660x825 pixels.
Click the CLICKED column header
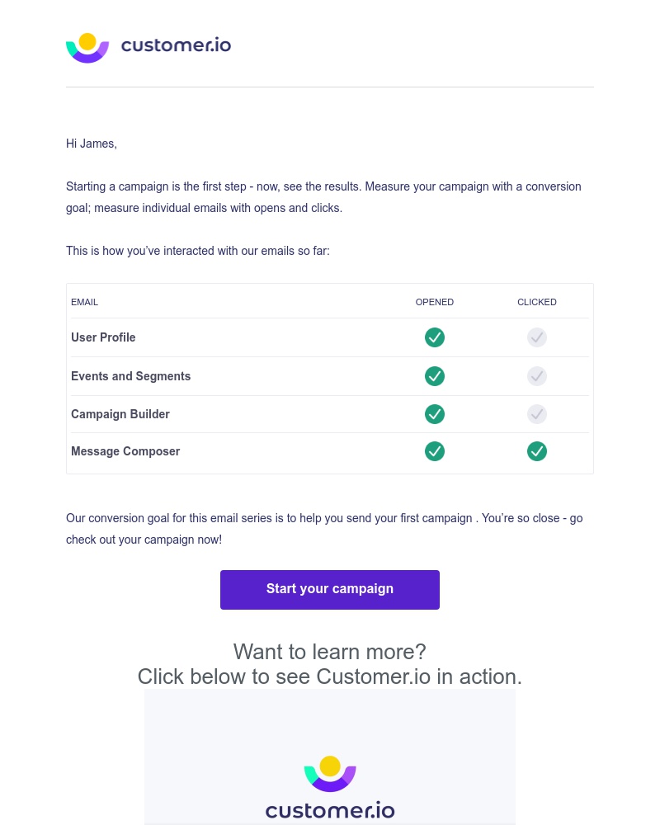pos(537,302)
